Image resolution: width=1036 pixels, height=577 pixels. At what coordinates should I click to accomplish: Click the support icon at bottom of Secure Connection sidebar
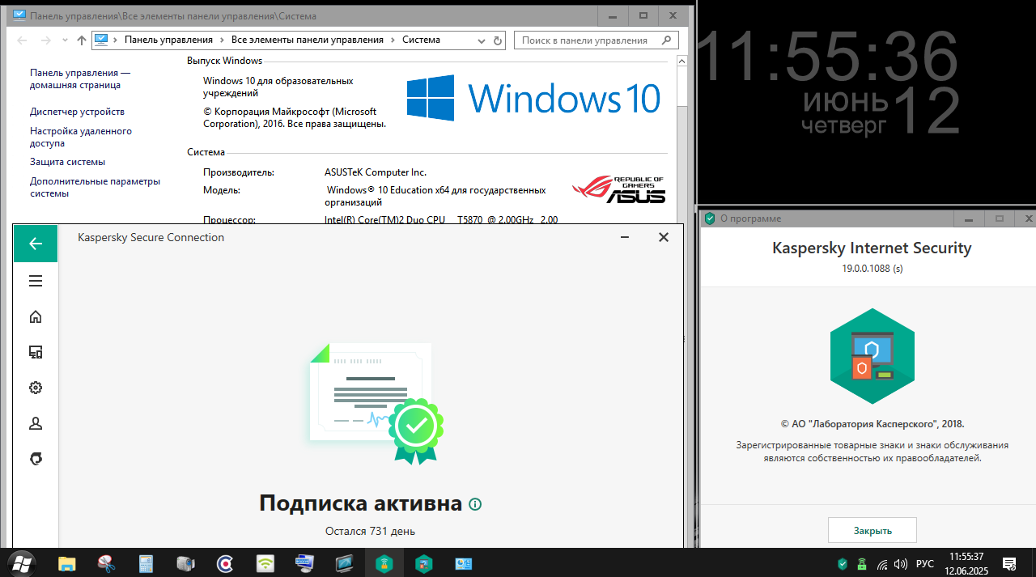pos(36,459)
